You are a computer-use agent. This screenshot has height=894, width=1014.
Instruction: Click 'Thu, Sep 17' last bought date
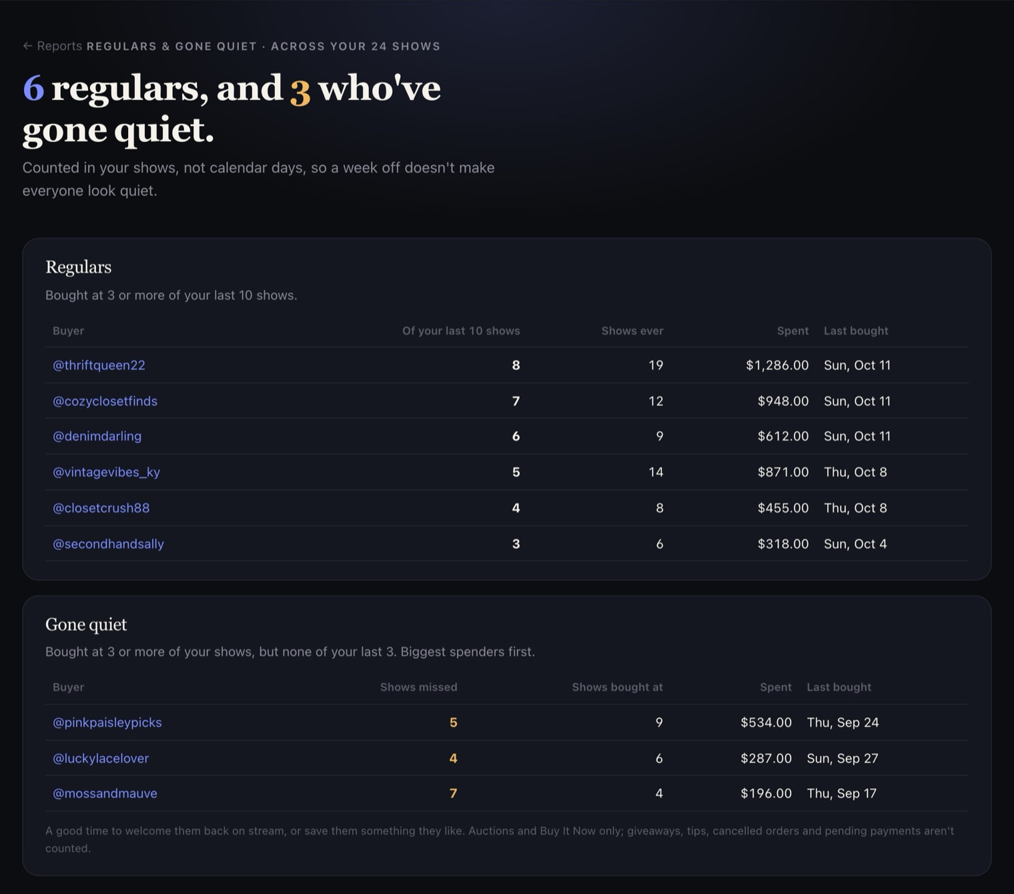pyautogui.click(x=841, y=793)
